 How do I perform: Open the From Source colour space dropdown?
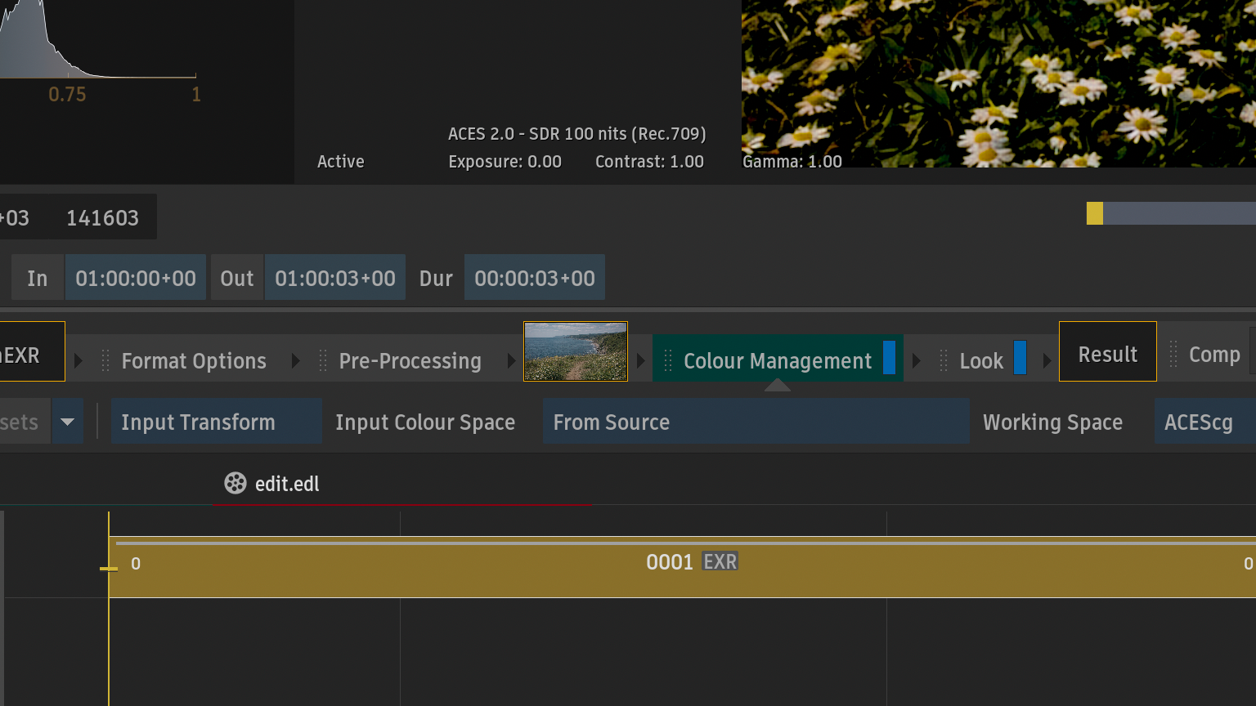coord(756,422)
